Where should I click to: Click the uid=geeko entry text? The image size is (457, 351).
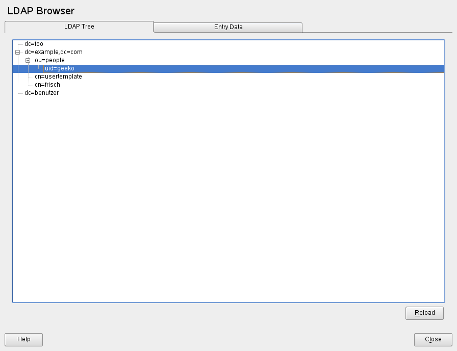59,68
